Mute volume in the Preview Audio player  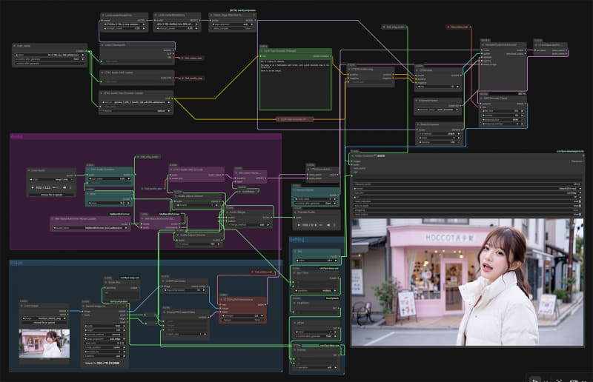click(x=328, y=225)
